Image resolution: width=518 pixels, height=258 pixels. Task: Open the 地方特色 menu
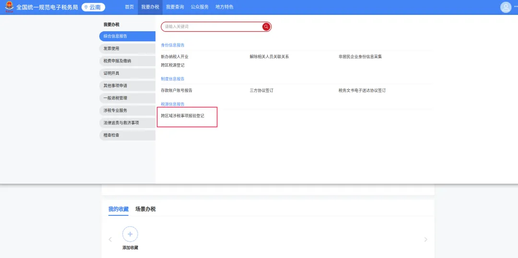pyautogui.click(x=224, y=7)
